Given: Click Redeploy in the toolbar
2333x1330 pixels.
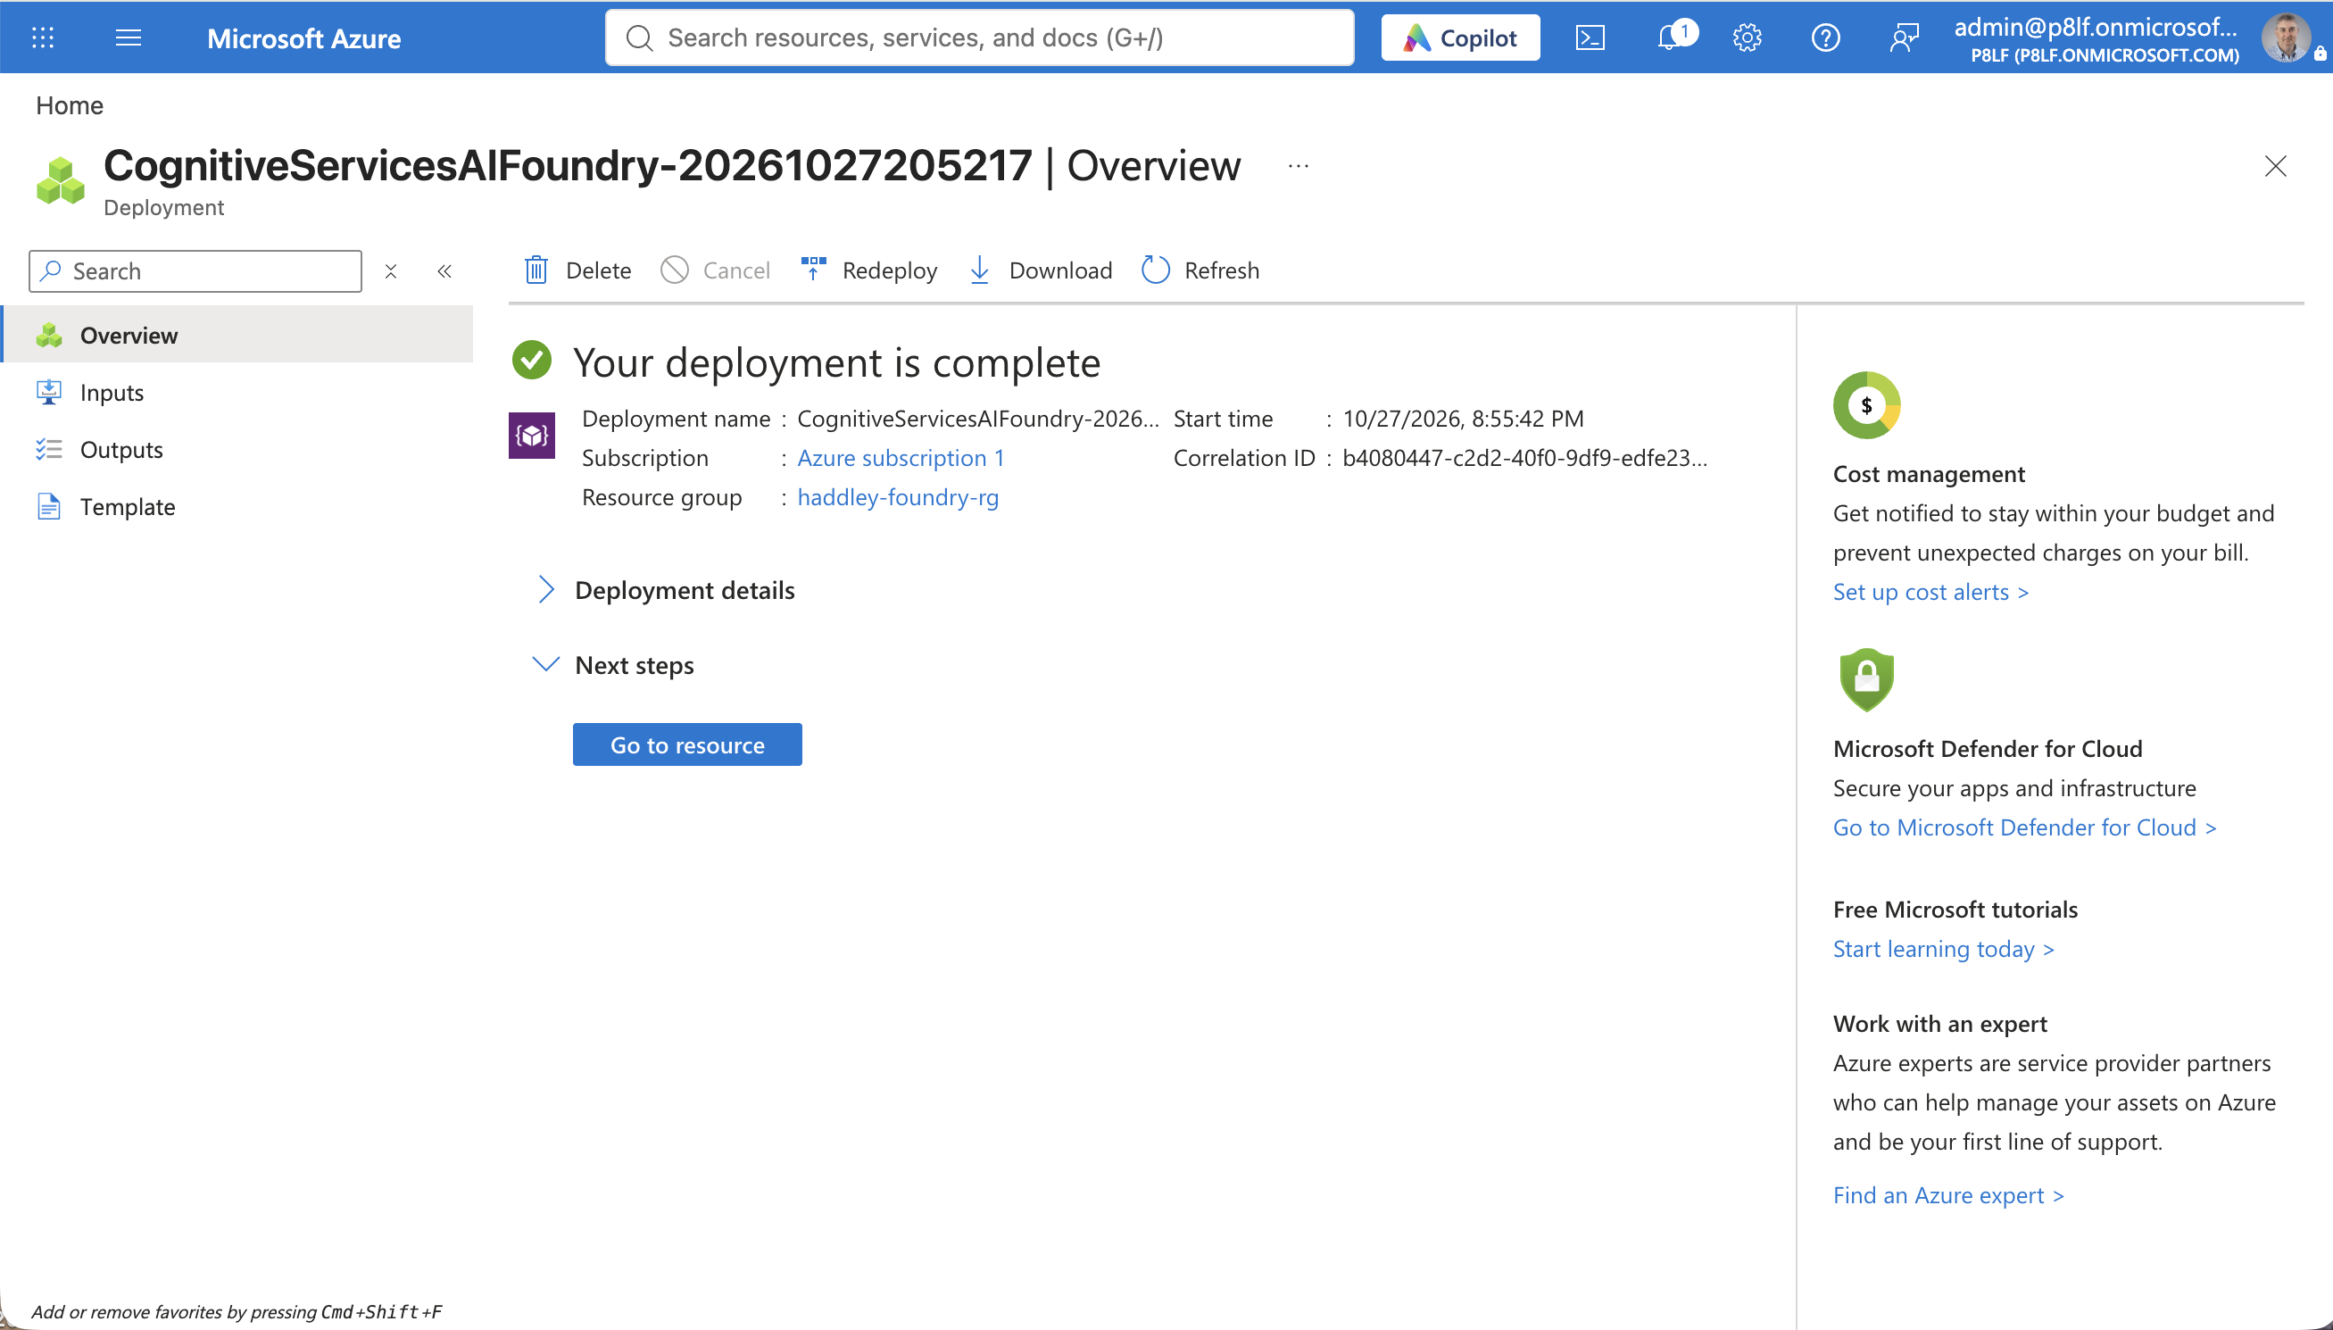Looking at the screenshot, I should [868, 270].
